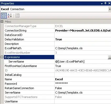
Task: Select the InitialCatalog property name
Action: pos(13,75)
